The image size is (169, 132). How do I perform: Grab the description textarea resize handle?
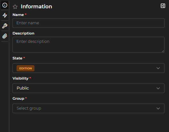163,51
